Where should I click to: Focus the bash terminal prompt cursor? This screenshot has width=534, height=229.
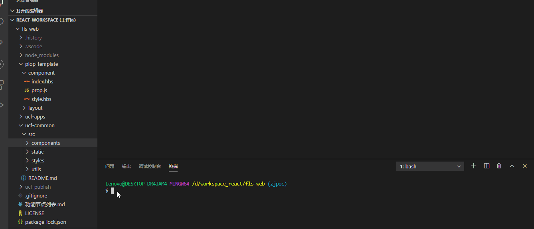coord(113,191)
